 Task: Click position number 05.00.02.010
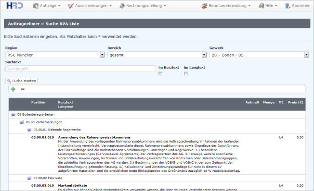(43, 186)
